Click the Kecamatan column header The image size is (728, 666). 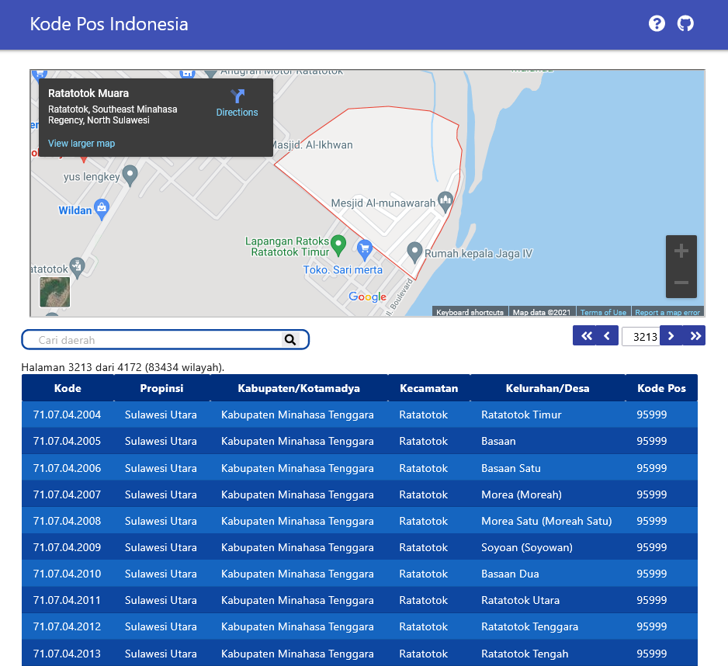click(429, 388)
